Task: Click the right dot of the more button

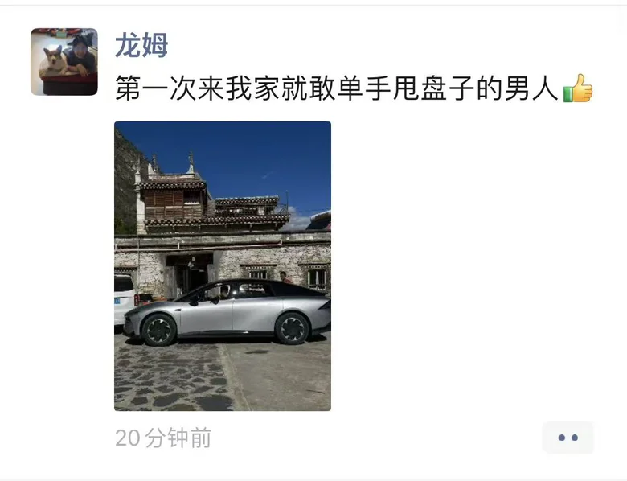Action: (575, 438)
